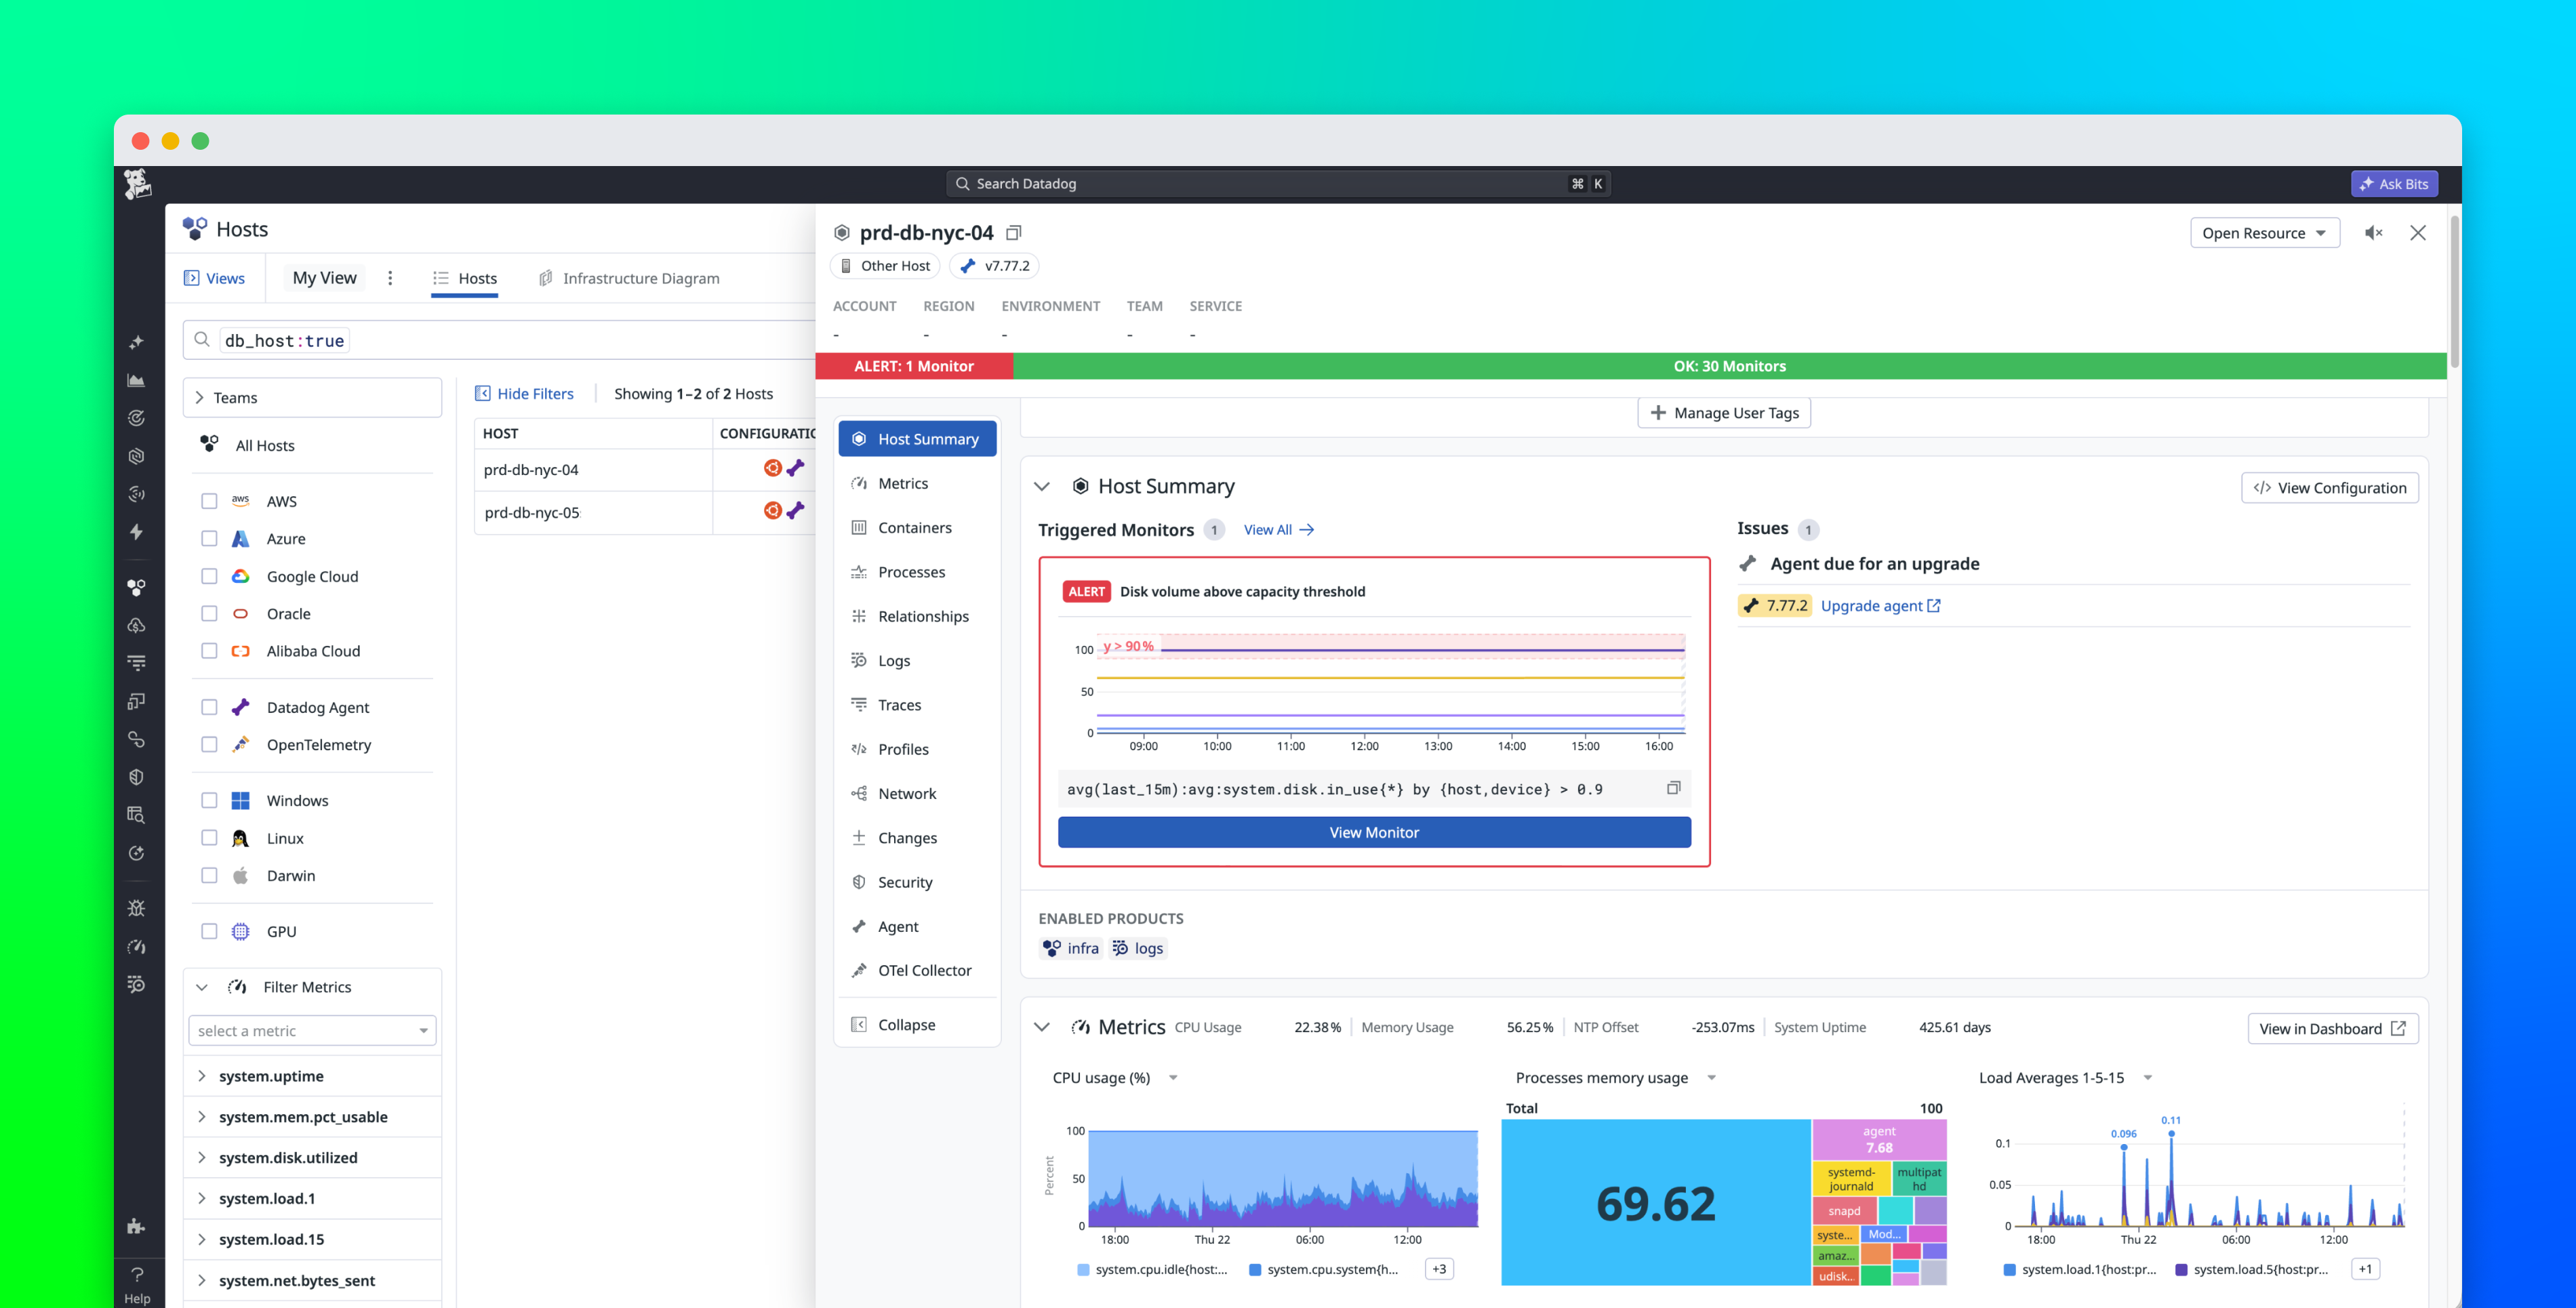Image resolution: width=2576 pixels, height=1308 pixels.
Task: Open the Metrics side nav item
Action: coord(917,483)
